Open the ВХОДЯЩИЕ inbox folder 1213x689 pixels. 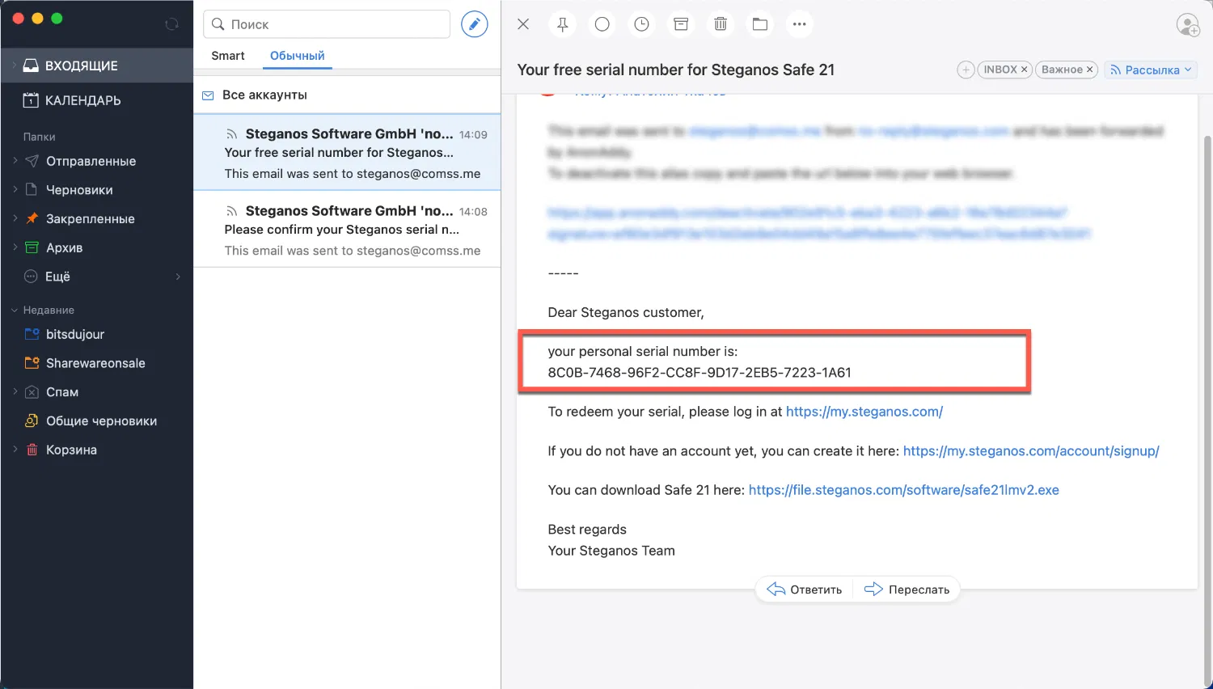97,66
